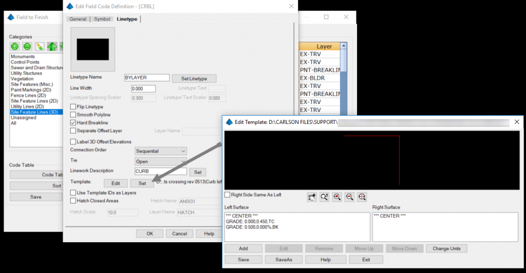Image resolution: width=526 pixels, height=273 pixels.
Task: Click OK in Edit Field Code Definition
Action: coord(149,234)
